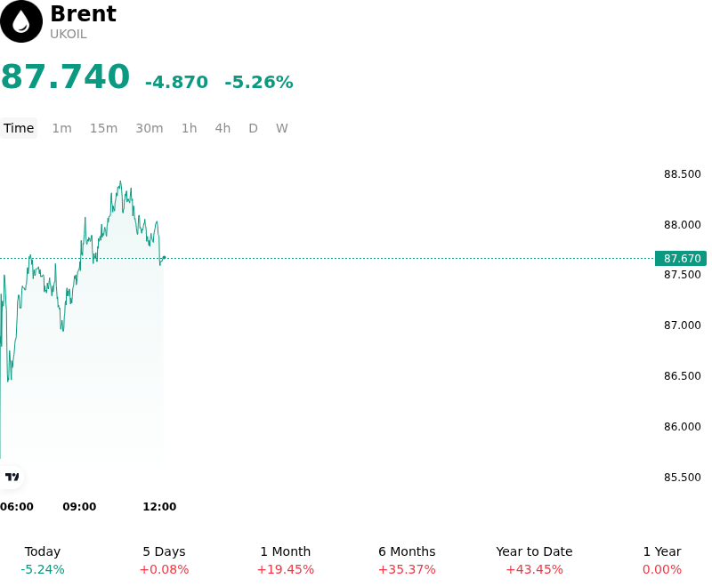
Task: Choose the 30m chart interval
Action: click(149, 128)
